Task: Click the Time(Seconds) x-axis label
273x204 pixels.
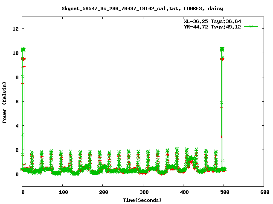Action: [x=142, y=200]
